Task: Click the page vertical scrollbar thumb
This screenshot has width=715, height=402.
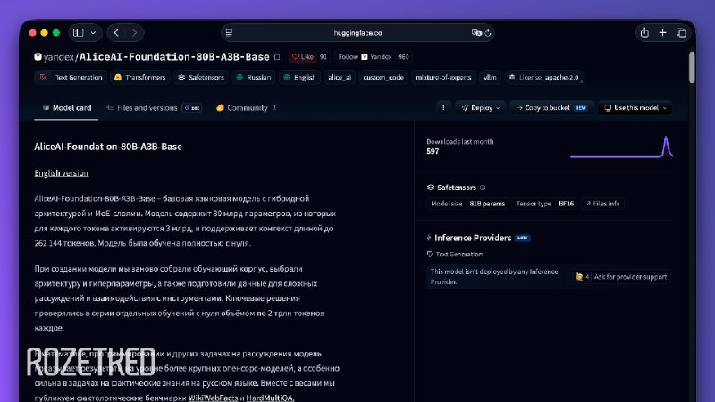Action: [x=692, y=68]
